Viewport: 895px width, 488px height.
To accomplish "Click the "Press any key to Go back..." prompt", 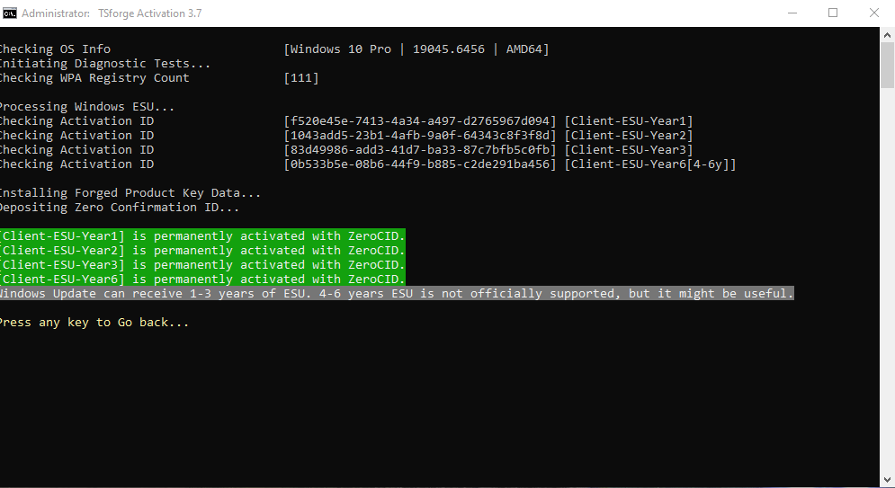I will click(x=94, y=323).
